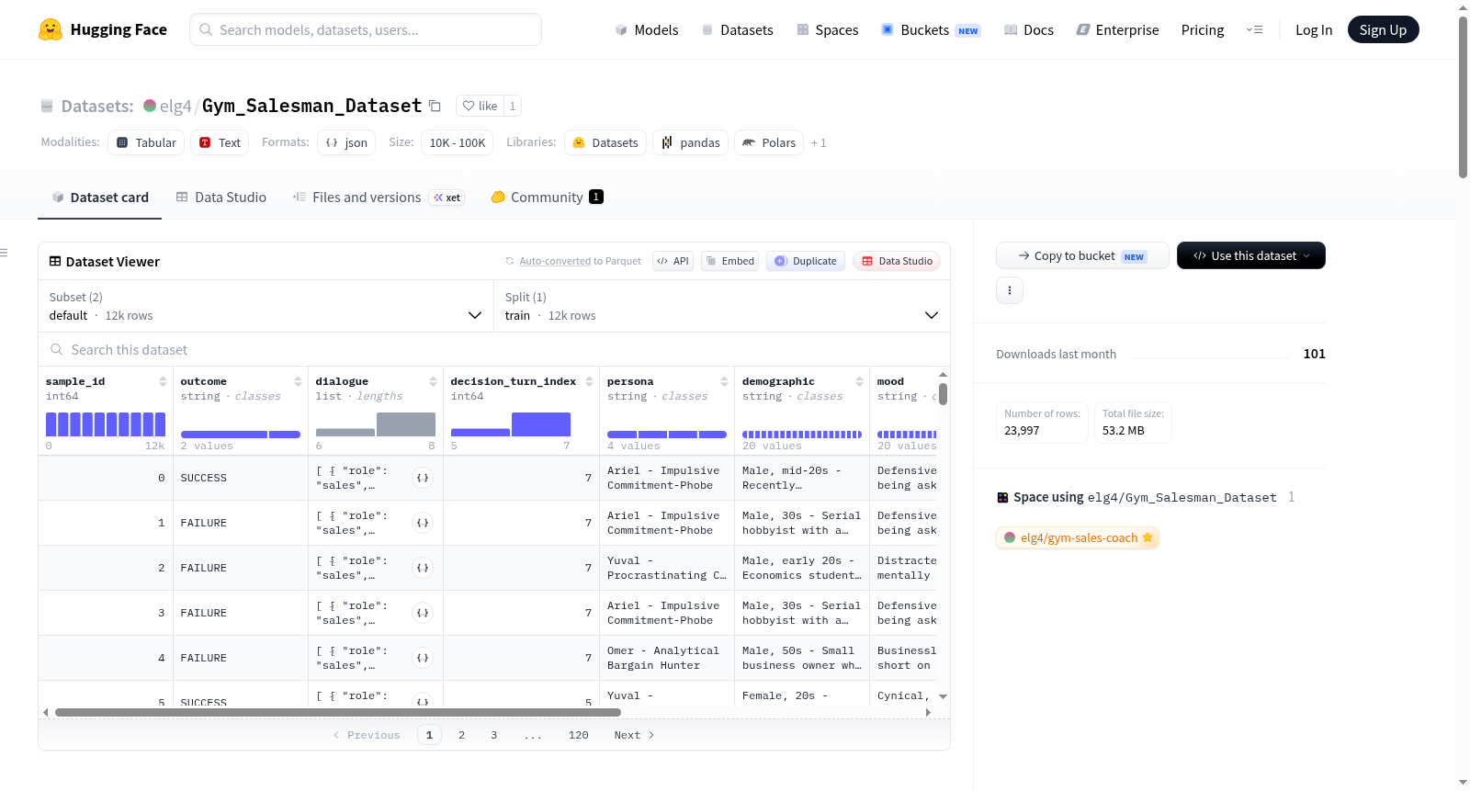
Task: Expand the dialogue cell in row 0
Action: [423, 478]
